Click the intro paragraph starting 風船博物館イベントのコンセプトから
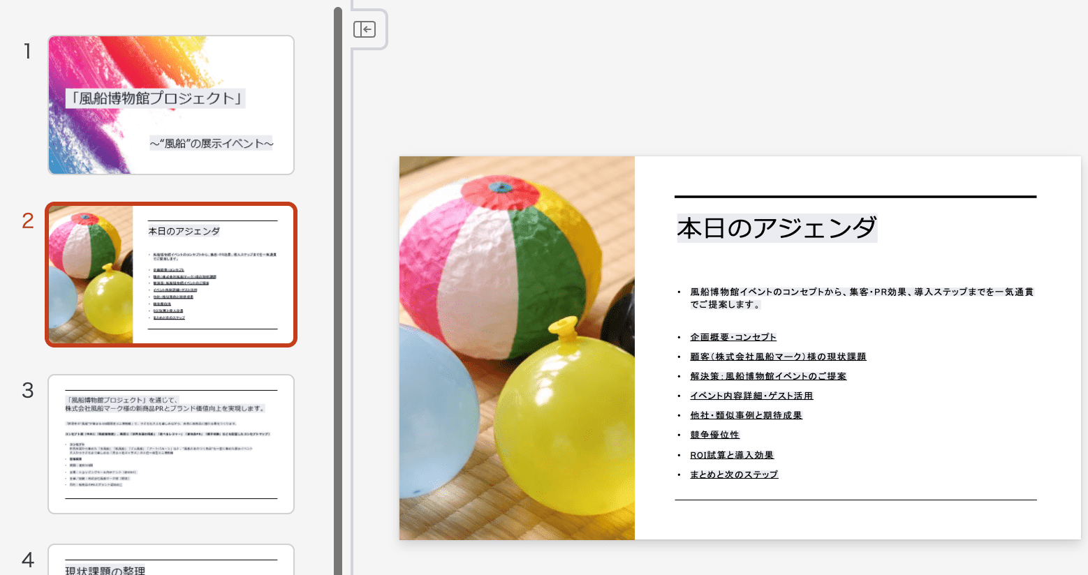The width and height of the screenshot is (1088, 575). point(862,298)
